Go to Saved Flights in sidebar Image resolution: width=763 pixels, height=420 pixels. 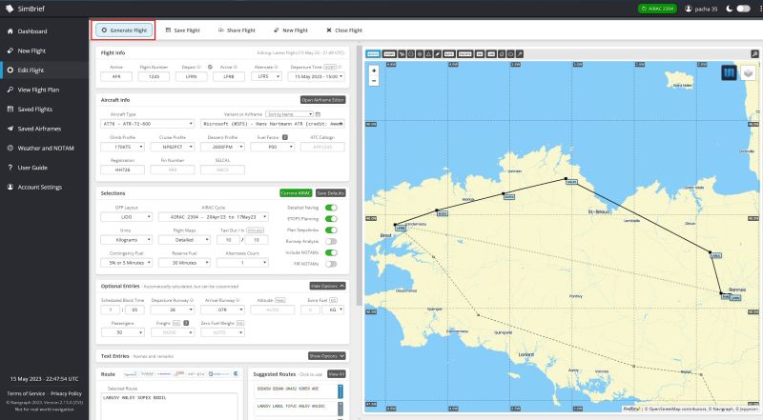44,109
